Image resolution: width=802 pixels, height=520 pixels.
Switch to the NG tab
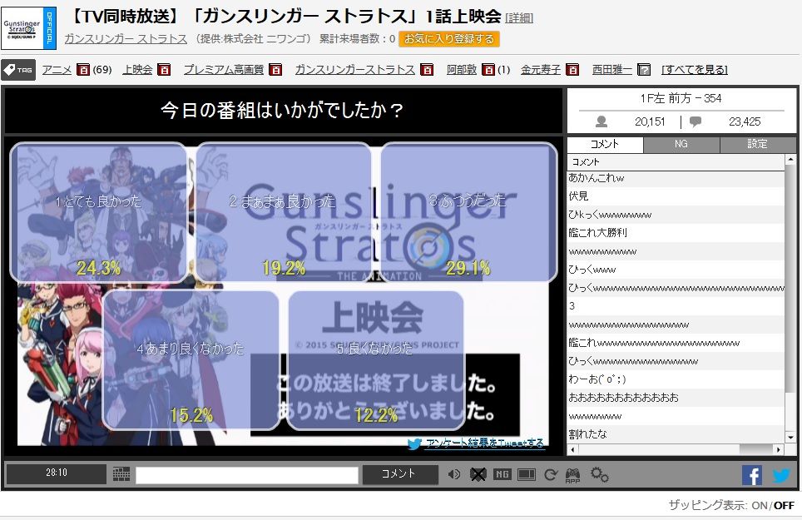point(681,145)
